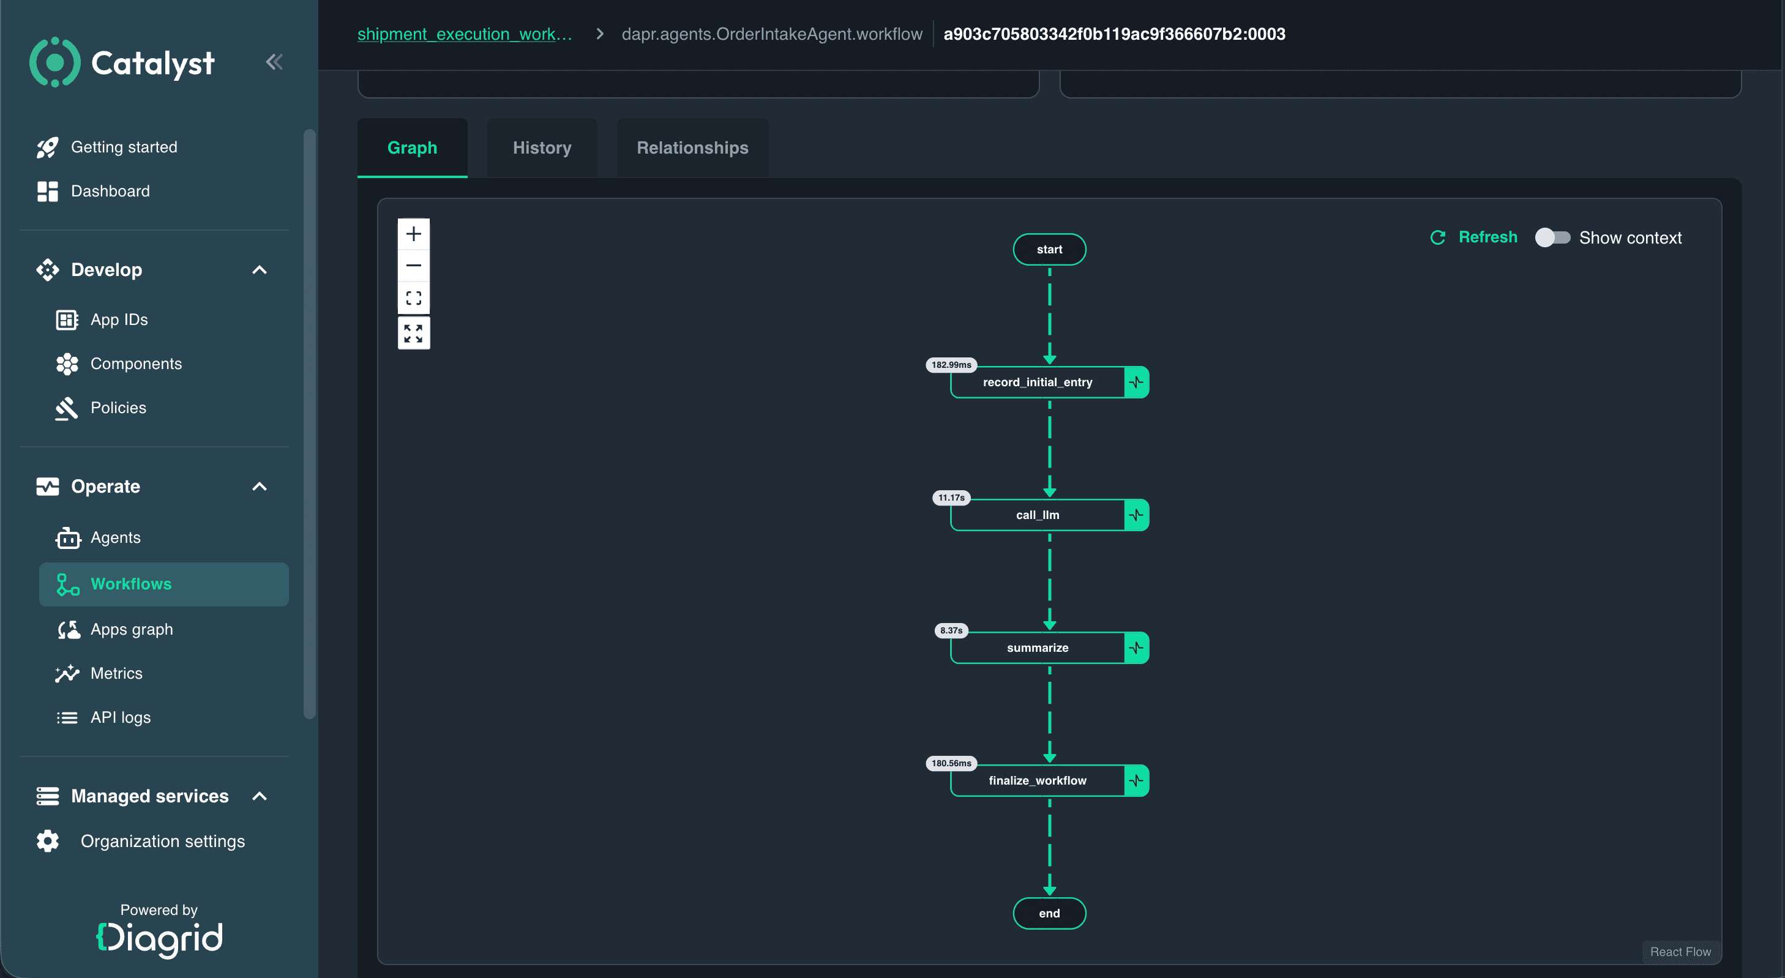Open Apps graph in sidebar
1785x978 pixels.
pos(132,630)
